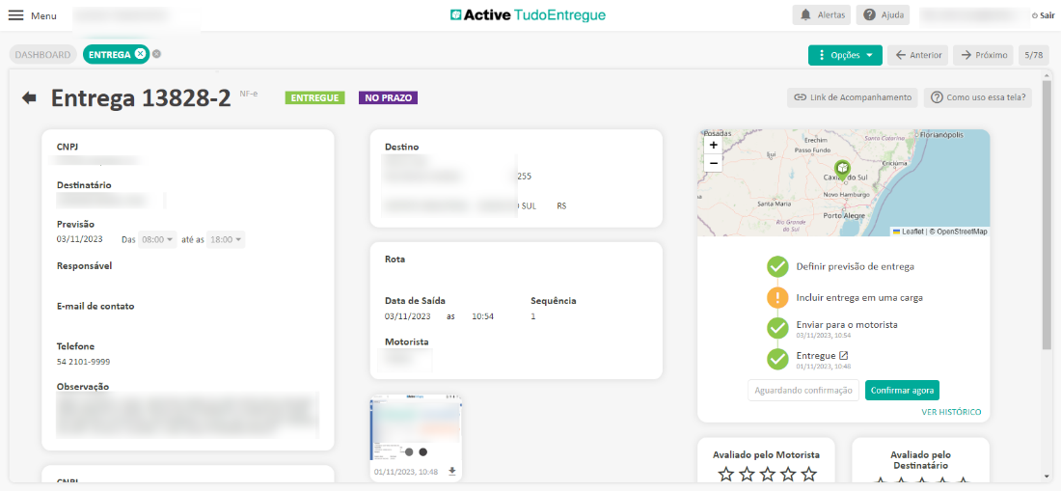Rate two stars in Avaliado pelo Motorista
The height and width of the screenshot is (491, 1061).
tap(747, 474)
